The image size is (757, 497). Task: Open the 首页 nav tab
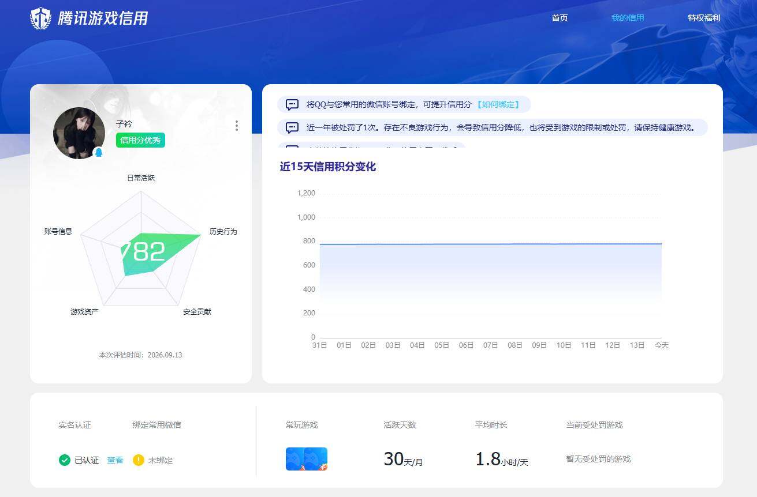pyautogui.click(x=560, y=18)
